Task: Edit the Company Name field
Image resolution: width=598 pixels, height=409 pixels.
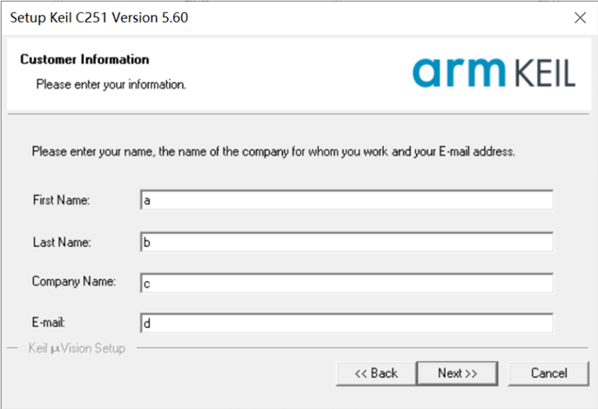Action: pos(346,283)
